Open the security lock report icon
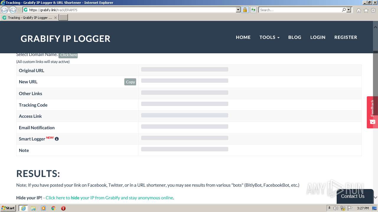The height and width of the screenshot is (212, 378). pos(245,10)
